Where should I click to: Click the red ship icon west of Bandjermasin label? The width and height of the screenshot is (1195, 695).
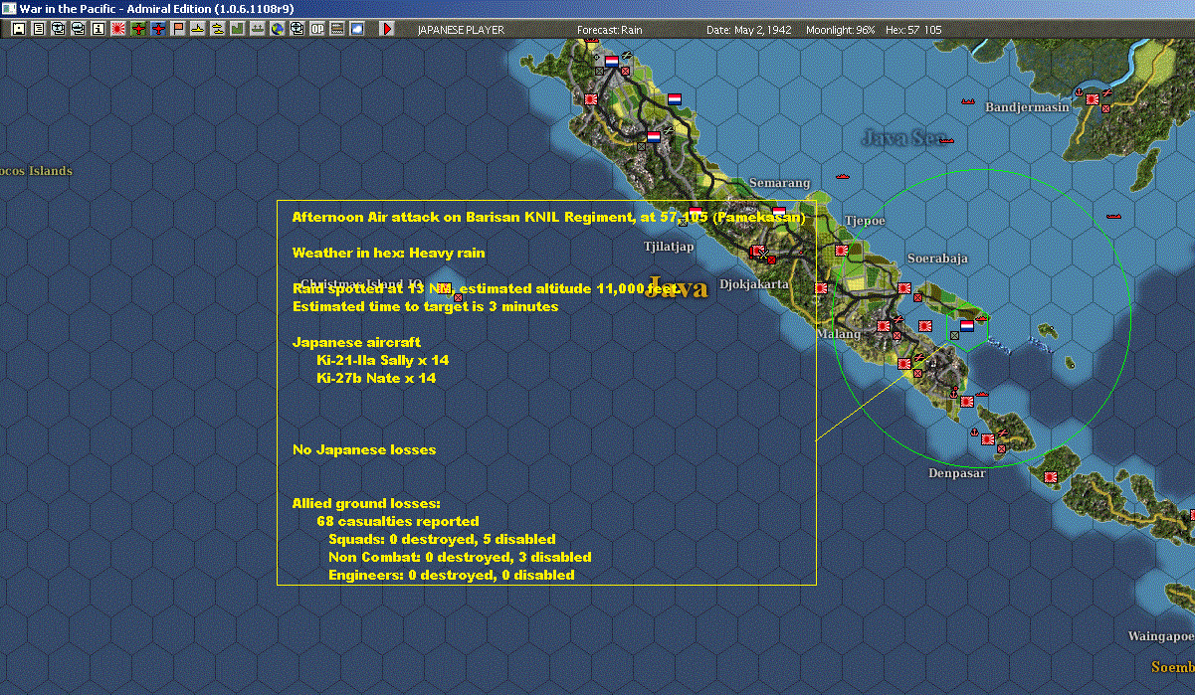(966, 102)
